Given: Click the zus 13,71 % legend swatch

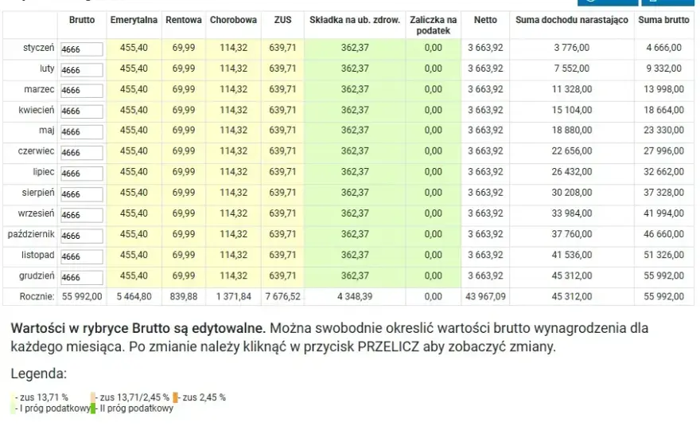Looking at the screenshot, I should (13, 397).
